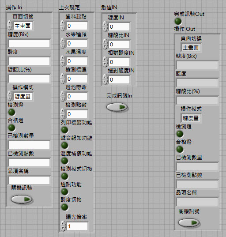Click the 關機訊號 button in 操作 In
Viewport: 226px width, 237px height.
tap(22, 199)
